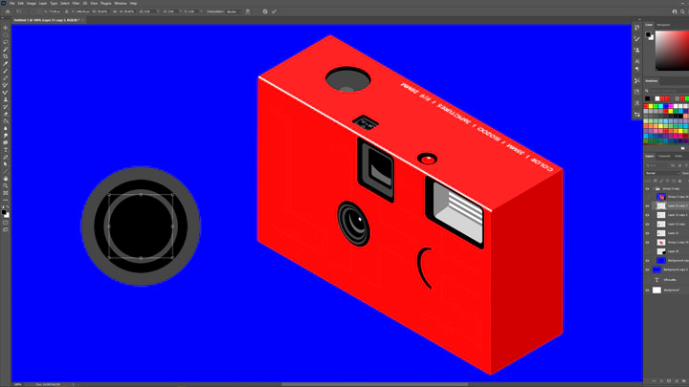Click the Background layer white thumbnail
This screenshot has width=689, height=387.
(656, 290)
